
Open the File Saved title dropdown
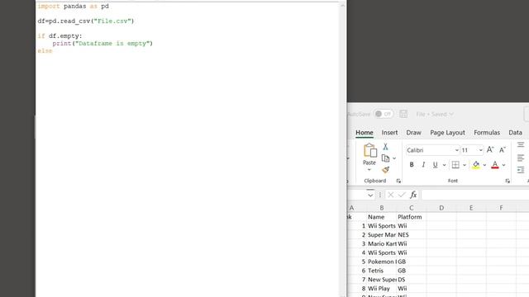pyautogui.click(x=435, y=114)
